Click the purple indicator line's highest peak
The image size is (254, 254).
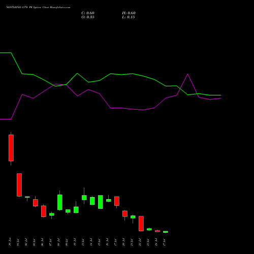187,74
